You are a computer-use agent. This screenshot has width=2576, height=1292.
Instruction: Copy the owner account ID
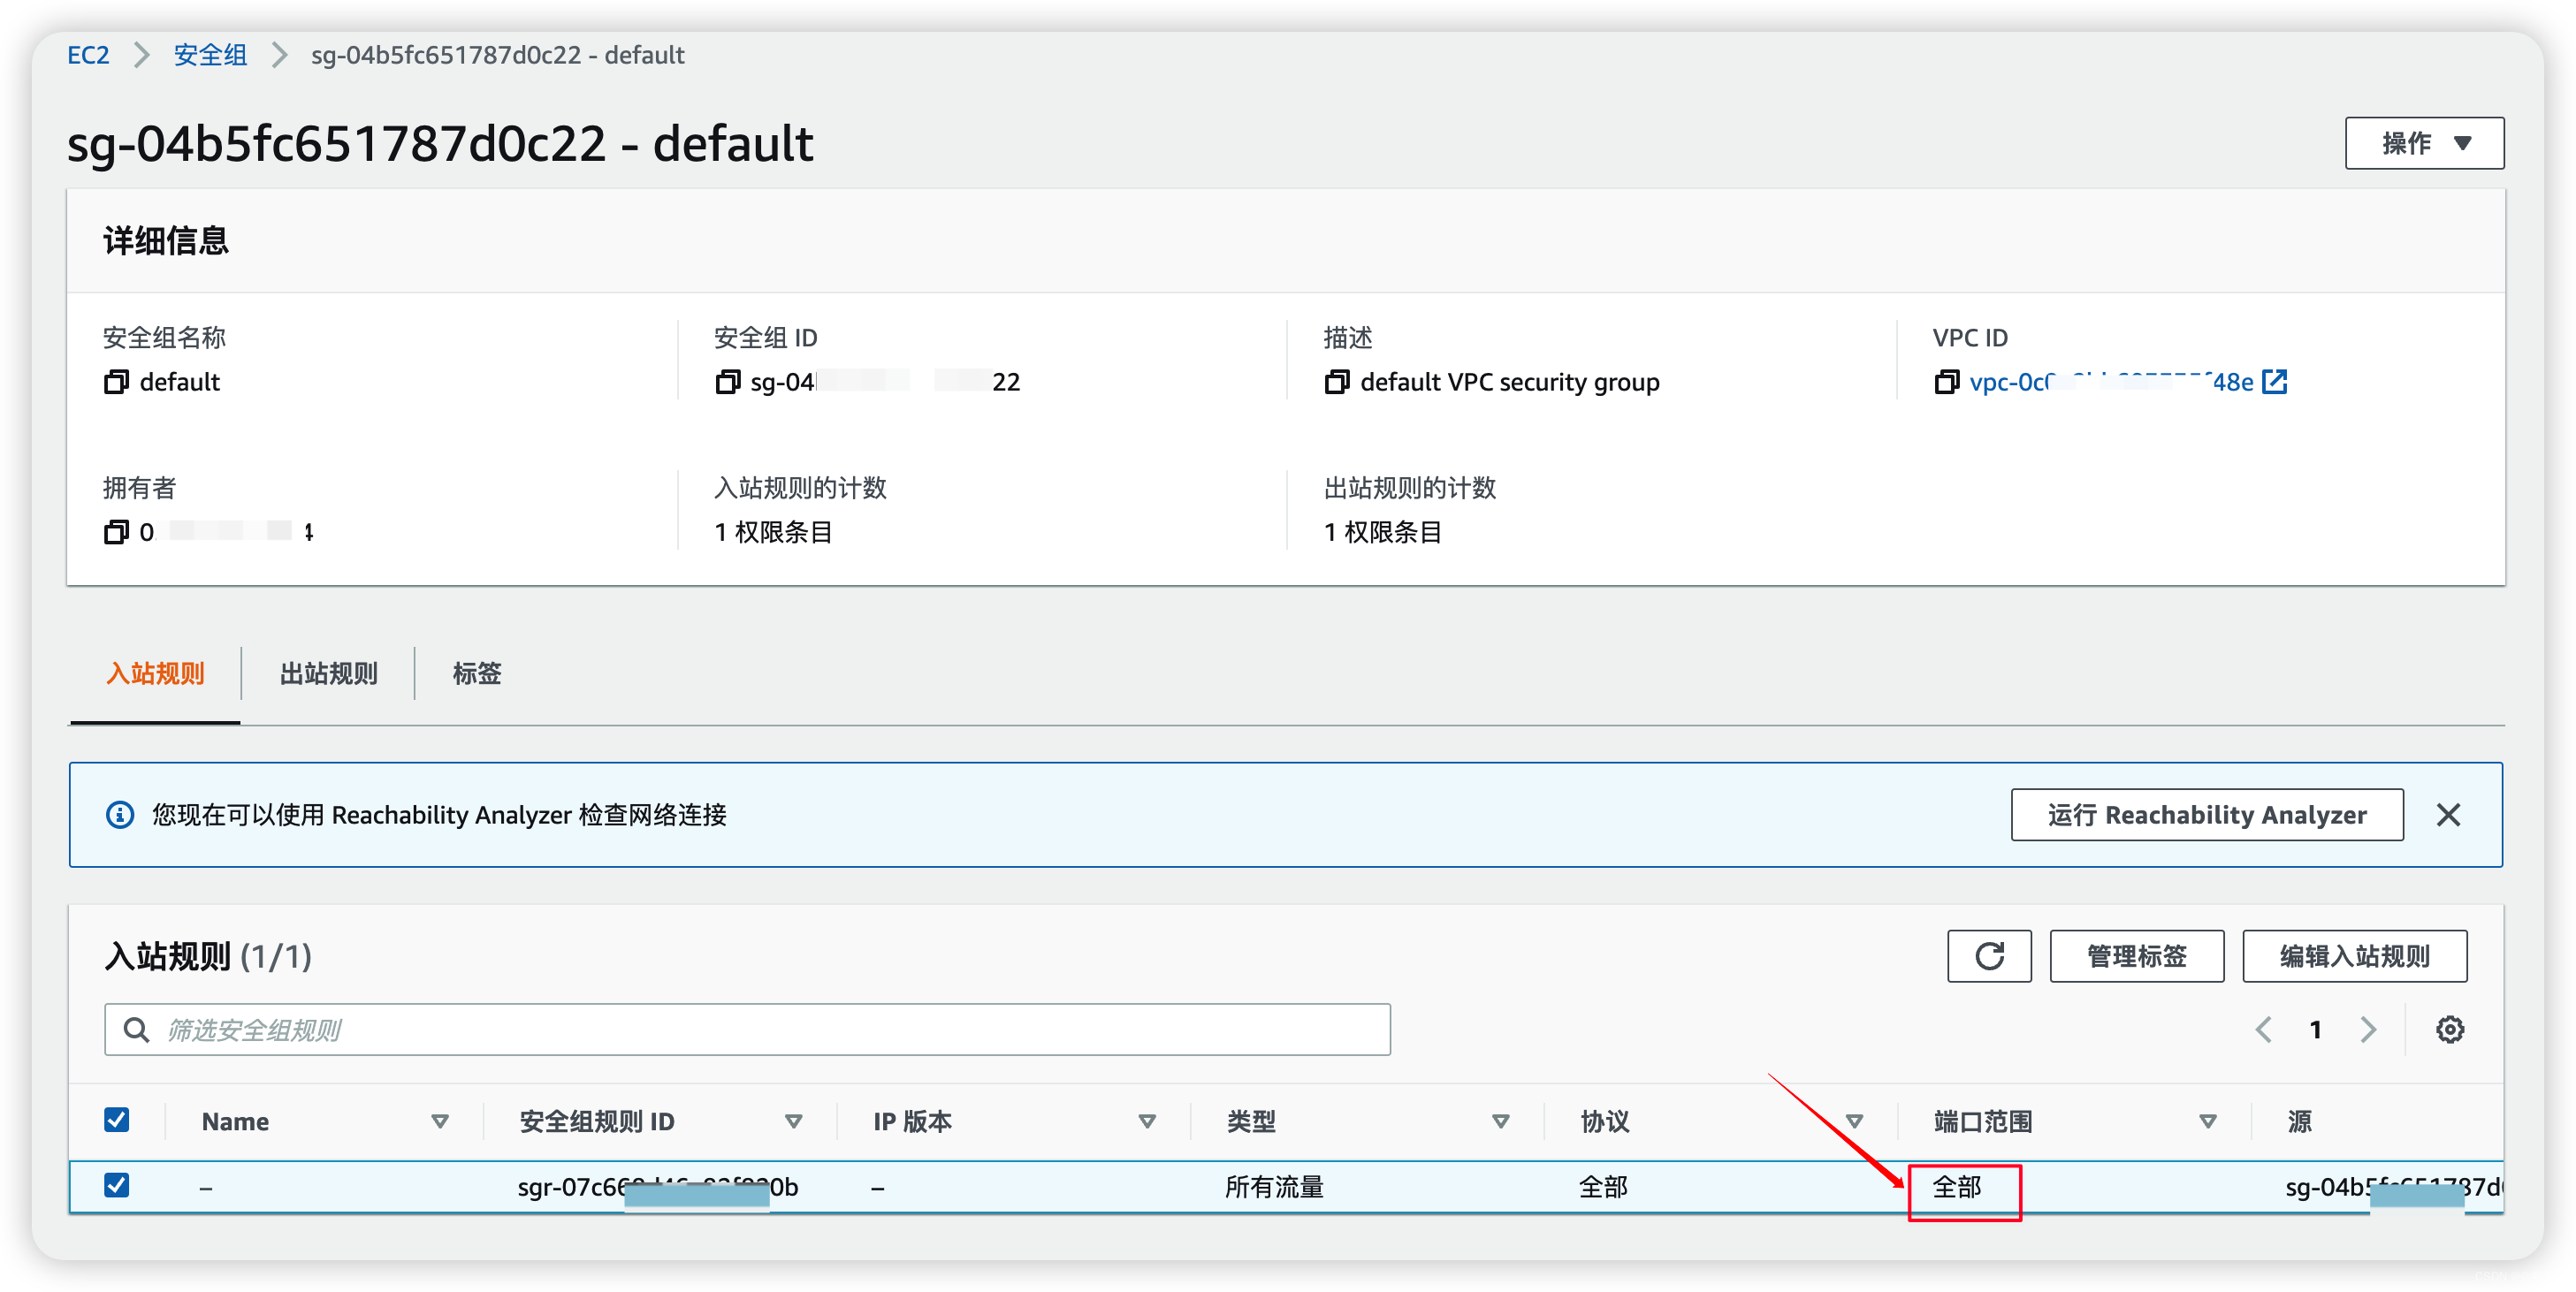116,532
